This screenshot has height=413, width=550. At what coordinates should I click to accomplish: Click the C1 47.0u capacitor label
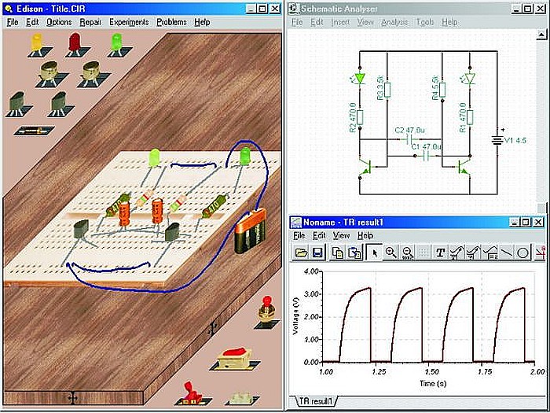pos(426,146)
